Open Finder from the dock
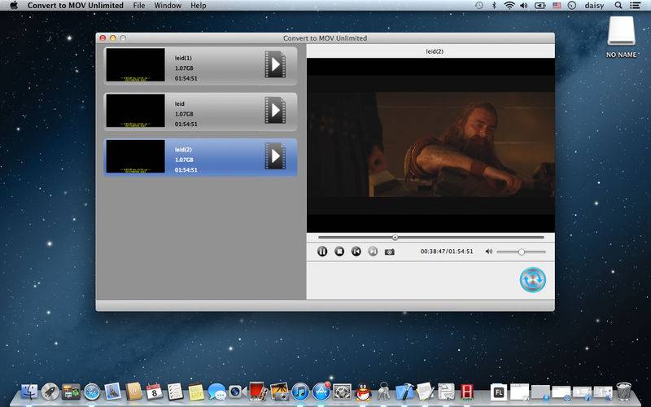 coord(29,392)
